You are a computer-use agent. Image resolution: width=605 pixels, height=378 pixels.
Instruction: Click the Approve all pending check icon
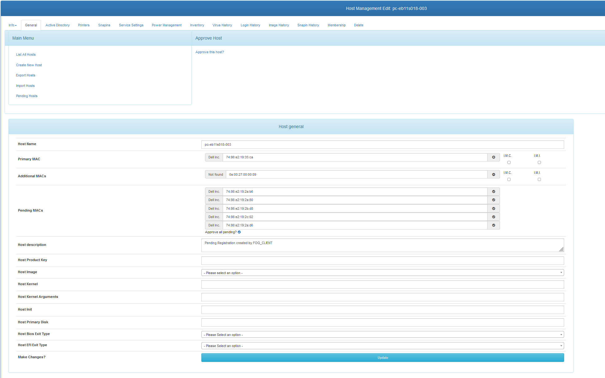pos(239,232)
